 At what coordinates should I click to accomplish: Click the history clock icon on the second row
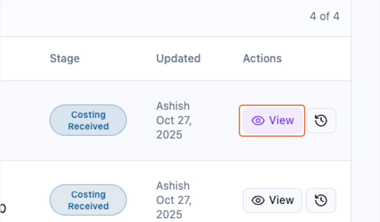point(321,200)
